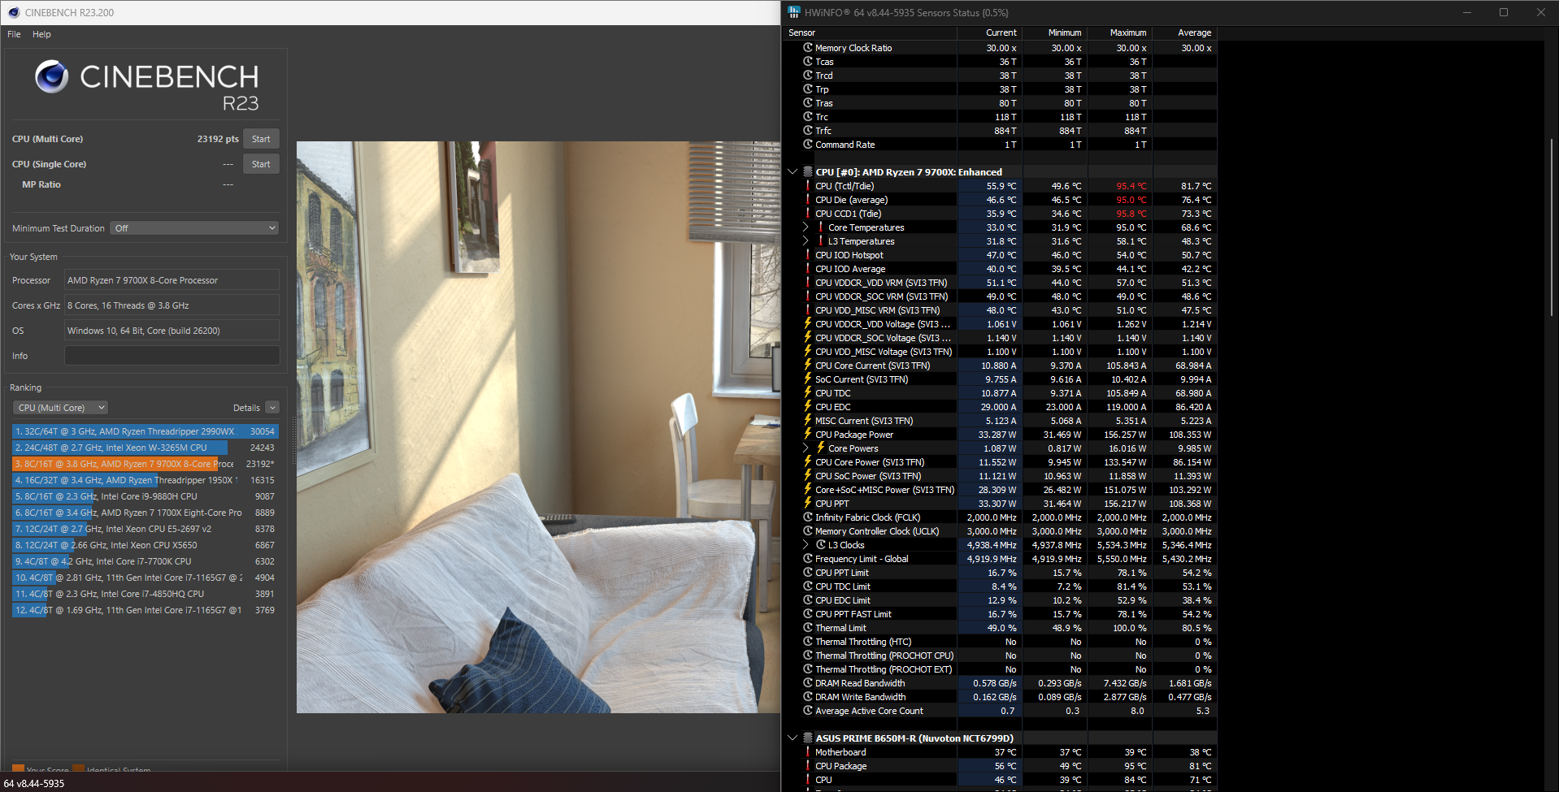
Task: Click the Processor field showing Ryzen 7 9700X
Action: [172, 280]
